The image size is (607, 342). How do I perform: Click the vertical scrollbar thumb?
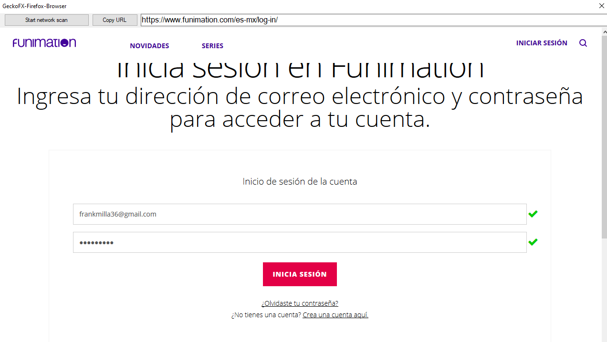603,136
